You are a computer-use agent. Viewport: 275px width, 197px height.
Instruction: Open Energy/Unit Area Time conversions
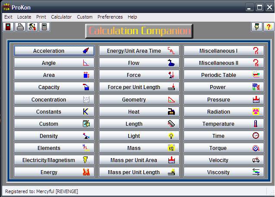(139, 51)
